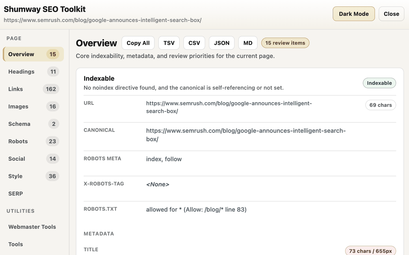The height and width of the screenshot is (255, 409).
Task: Click the URL value in the URL row
Action: (229, 107)
